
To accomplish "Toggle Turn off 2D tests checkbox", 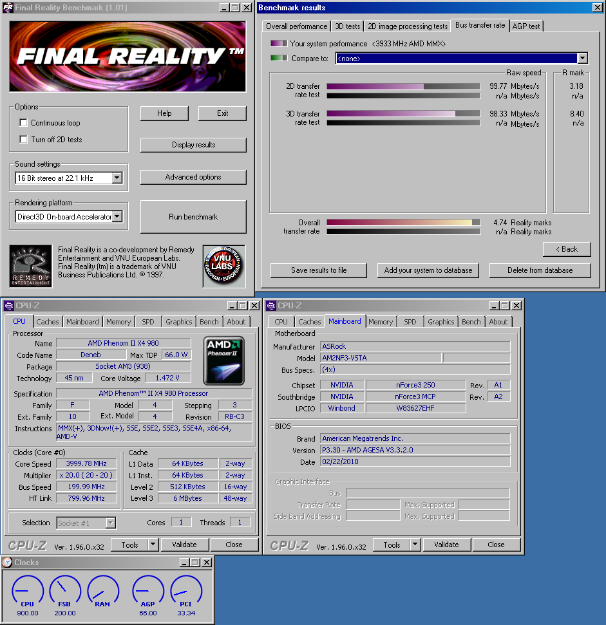I will [24, 140].
